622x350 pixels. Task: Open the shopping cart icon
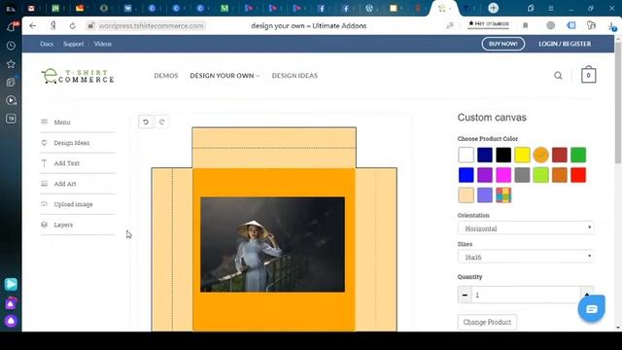click(x=588, y=75)
